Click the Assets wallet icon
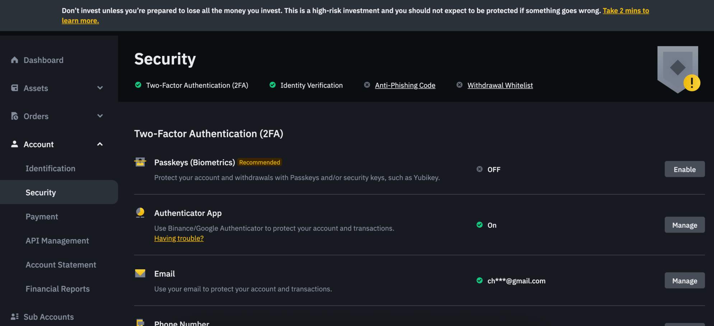 (14, 88)
